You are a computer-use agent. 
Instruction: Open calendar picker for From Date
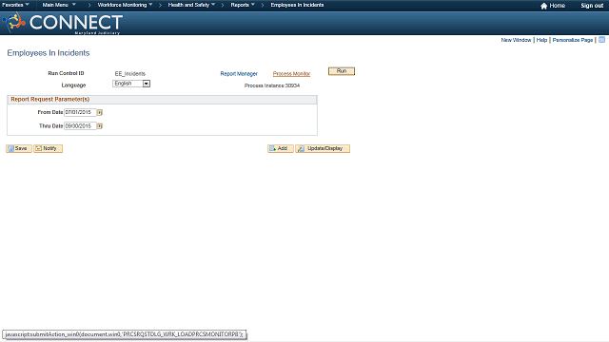pyautogui.click(x=100, y=112)
